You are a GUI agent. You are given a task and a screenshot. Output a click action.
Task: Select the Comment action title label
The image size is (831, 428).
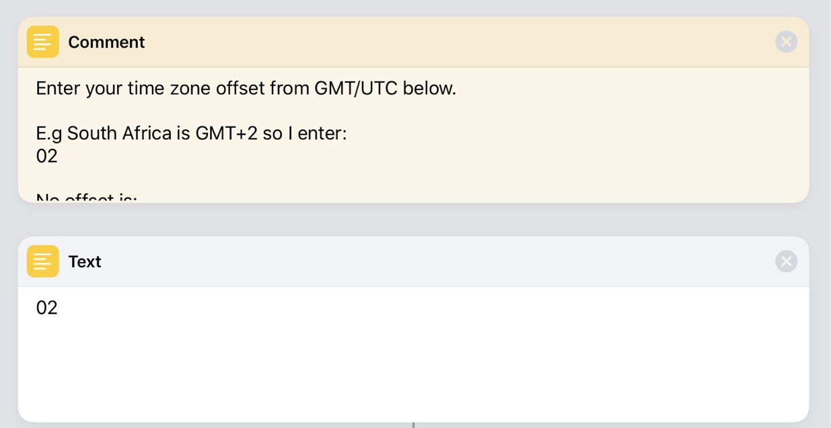pyautogui.click(x=106, y=42)
